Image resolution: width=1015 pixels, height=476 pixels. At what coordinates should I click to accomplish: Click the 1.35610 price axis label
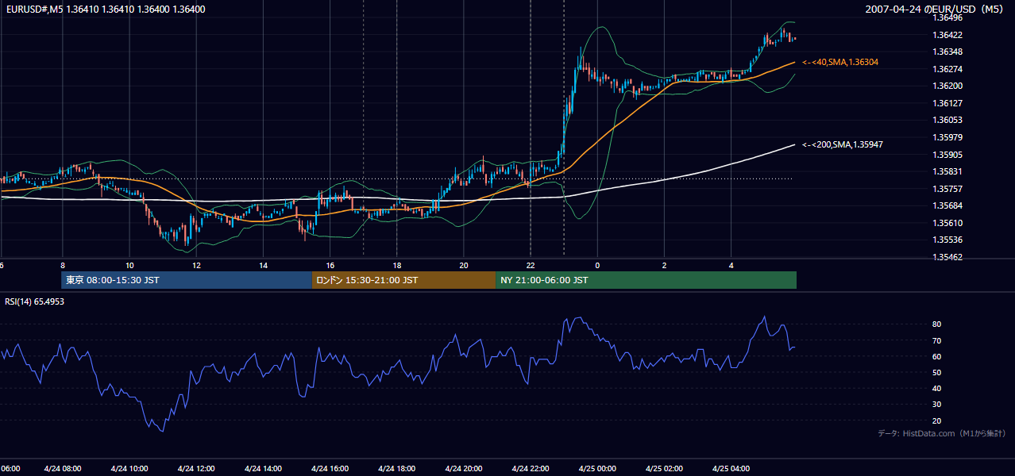(x=947, y=223)
